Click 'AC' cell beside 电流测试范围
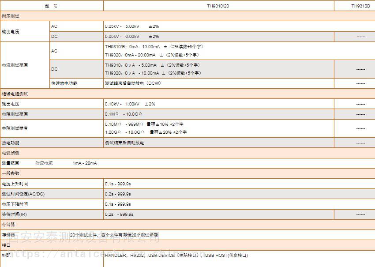375x267 pixels. click(54, 51)
